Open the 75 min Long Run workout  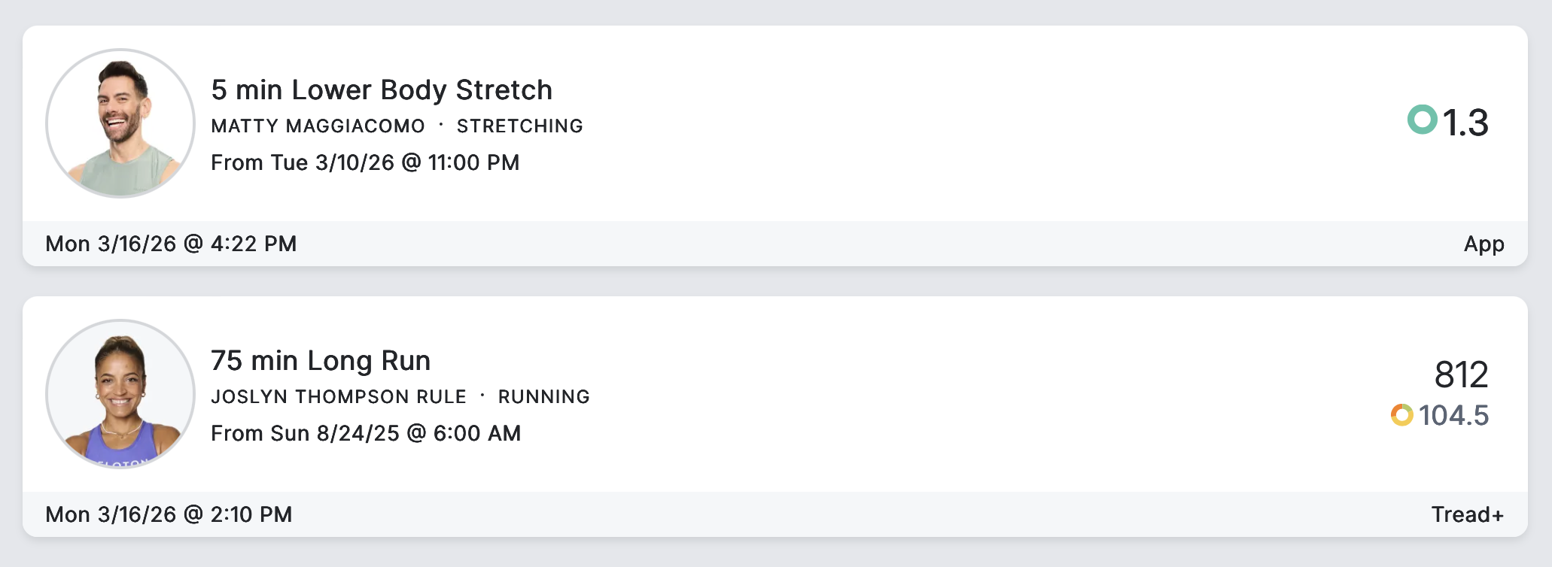tap(321, 361)
